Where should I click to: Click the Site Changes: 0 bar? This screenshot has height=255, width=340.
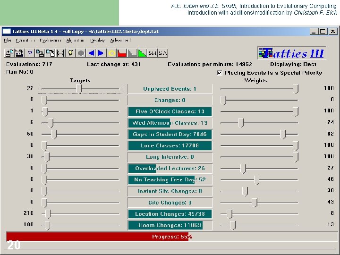170,203
